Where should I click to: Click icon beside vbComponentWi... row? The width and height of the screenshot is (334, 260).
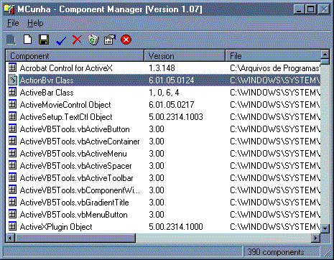12,190
